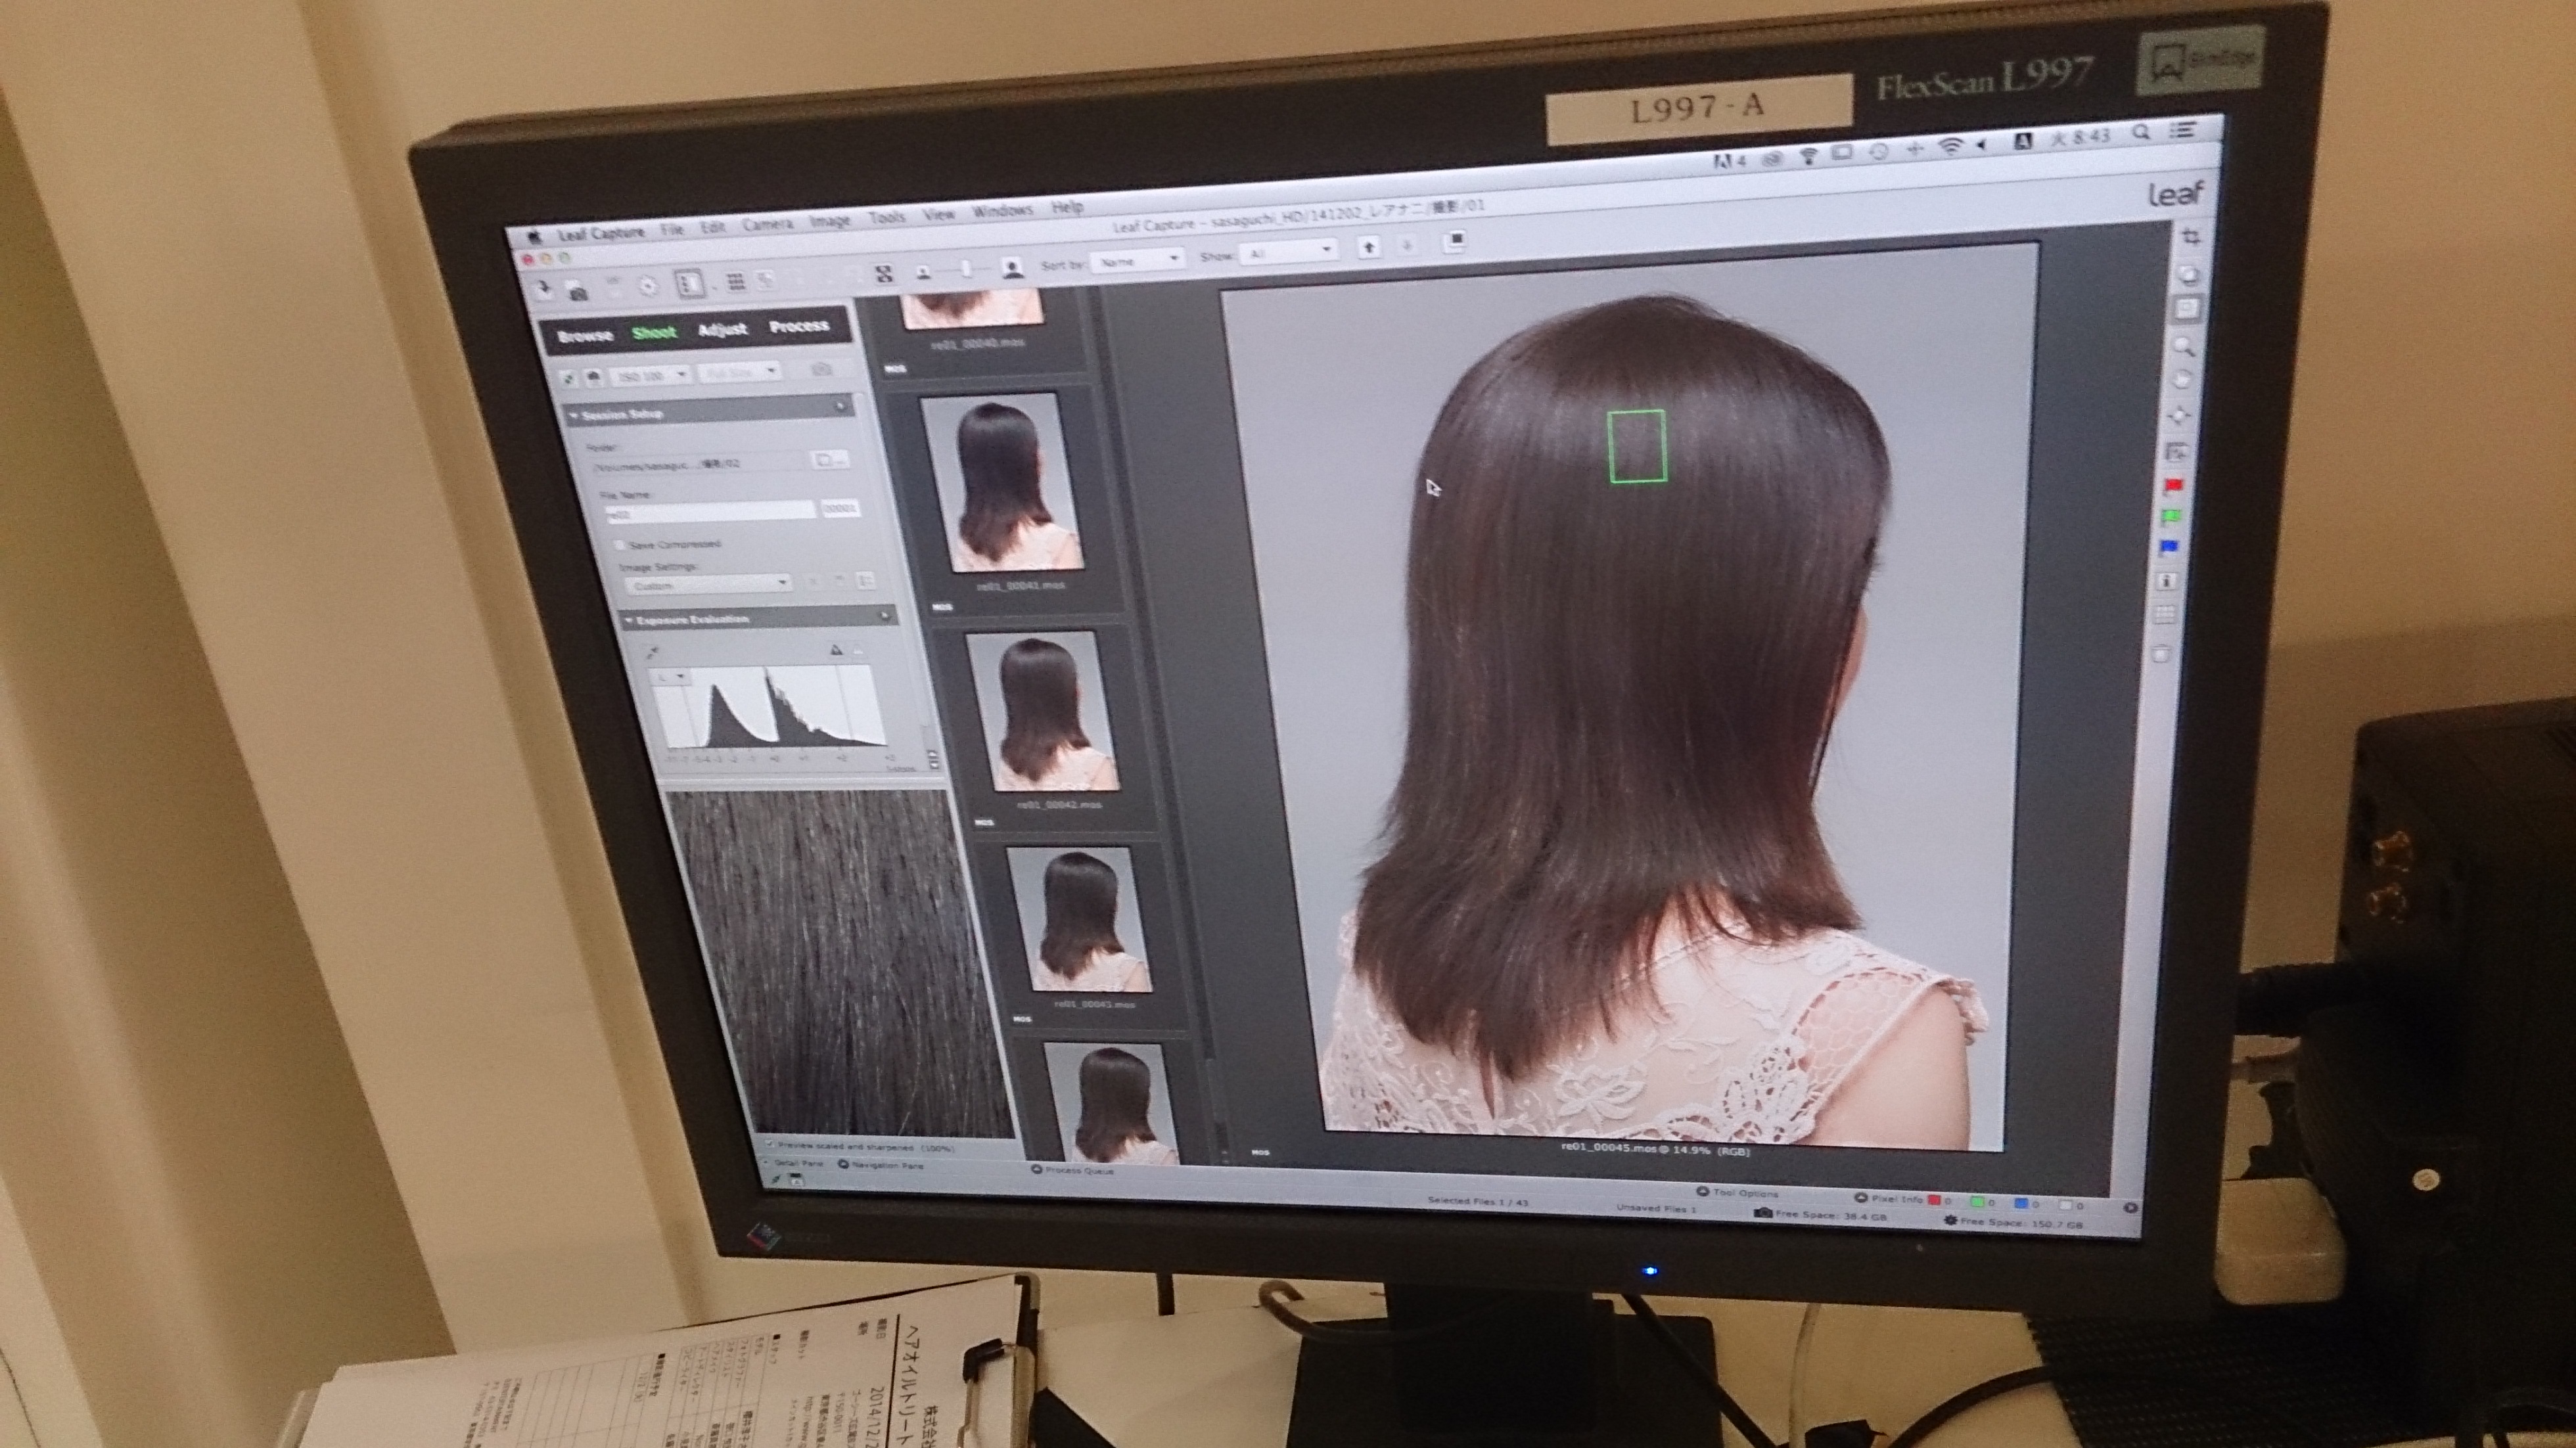Viewport: 2576px width, 1448px height.
Task: Tag image with the green flag
Action: (x=2171, y=517)
